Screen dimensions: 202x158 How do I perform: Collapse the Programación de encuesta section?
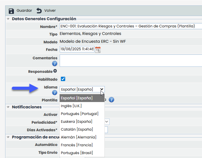click(x=8, y=137)
